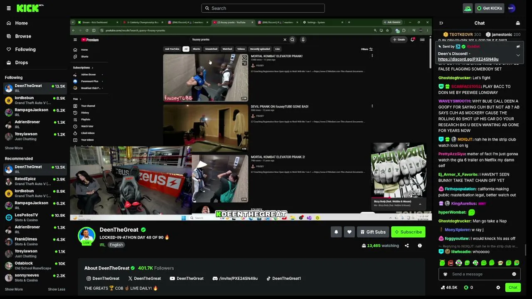Image resolution: width=532 pixels, height=299 pixels.
Task: Open the gift leaderboard icon in Chat header
Action: pos(518,23)
